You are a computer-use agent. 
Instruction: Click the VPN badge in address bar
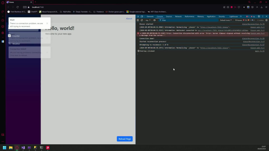tap(25, 7)
